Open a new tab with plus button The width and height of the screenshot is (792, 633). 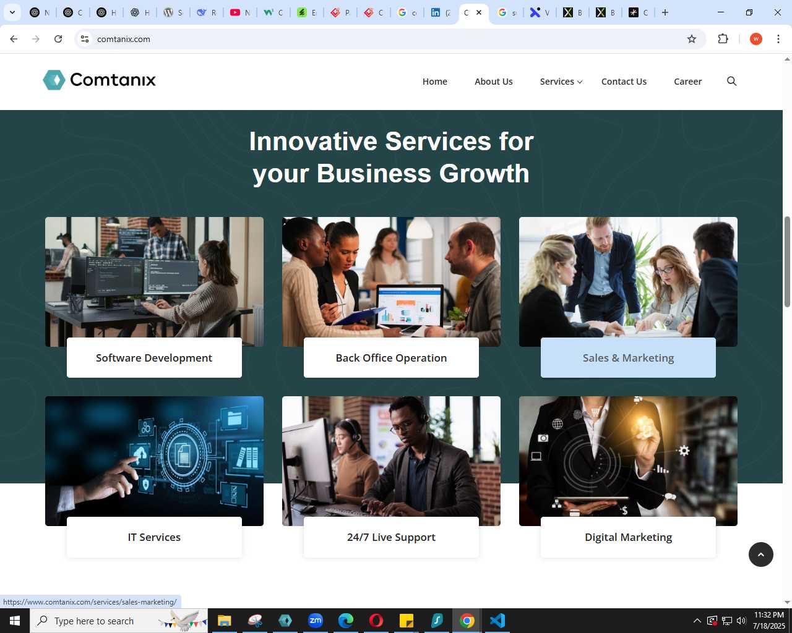click(665, 12)
